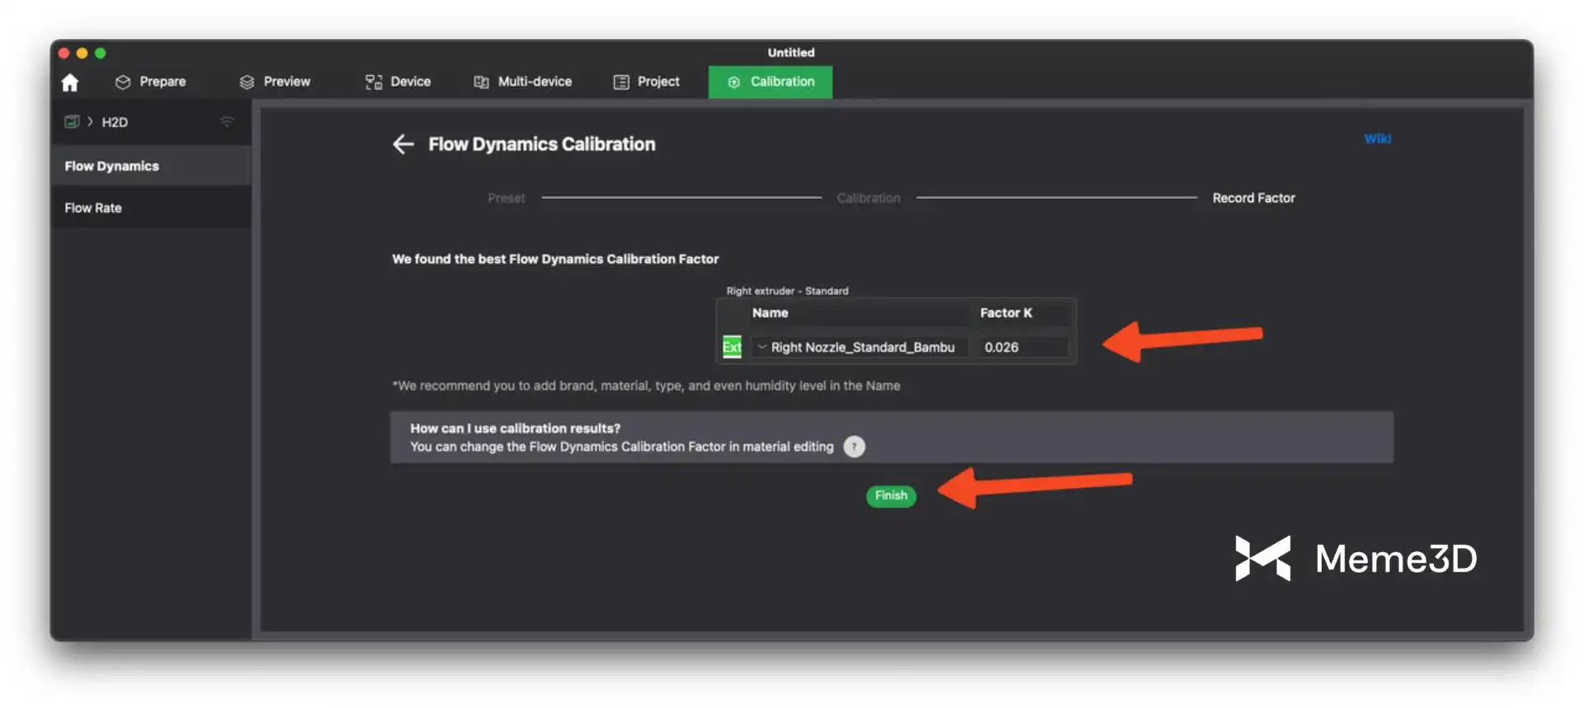The width and height of the screenshot is (1584, 708).
Task: Click the question mark help icon
Action: point(854,447)
